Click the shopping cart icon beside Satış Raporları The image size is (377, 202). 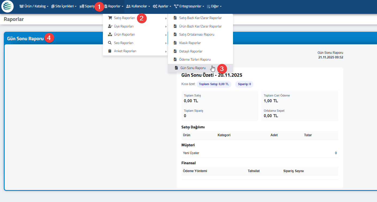110,18
